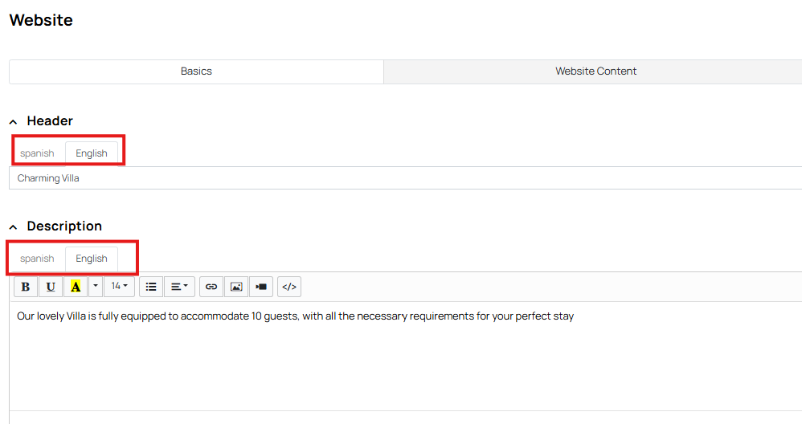Screen dimensions: 802x424
Task: Collapse the Header section chevron
Action: pyautogui.click(x=14, y=121)
